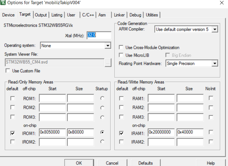Toggle Use MicroLIB checkbox
228x166 pixels.
(x=121, y=55)
